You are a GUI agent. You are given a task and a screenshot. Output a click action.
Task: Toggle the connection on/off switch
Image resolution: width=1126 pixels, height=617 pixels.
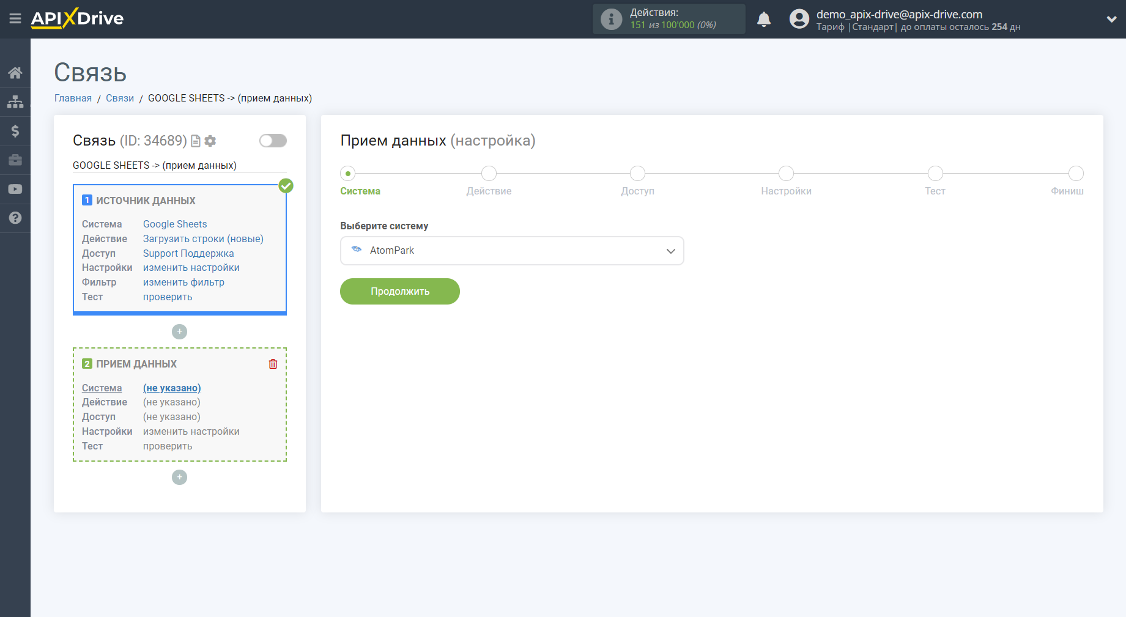273,141
